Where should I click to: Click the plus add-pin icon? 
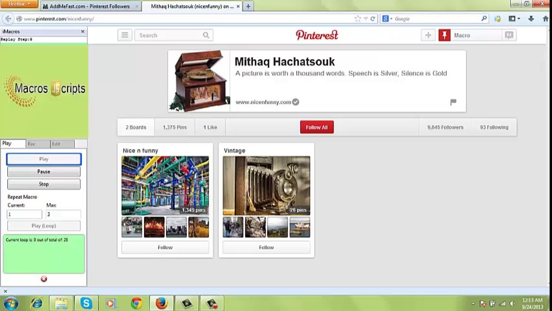428,35
